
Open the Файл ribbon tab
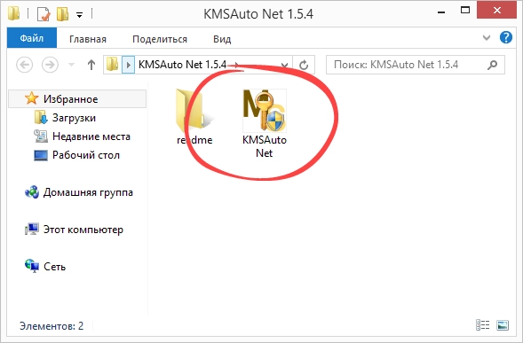click(32, 38)
